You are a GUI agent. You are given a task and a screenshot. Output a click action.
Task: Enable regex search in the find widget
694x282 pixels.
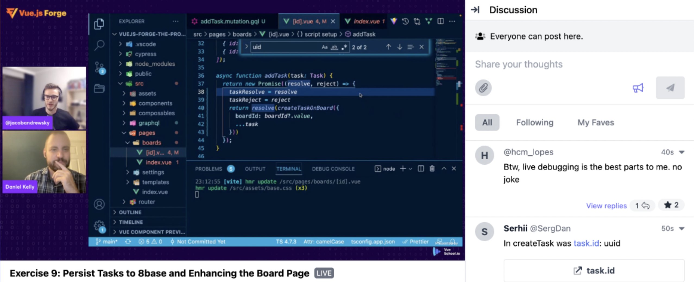pos(344,47)
